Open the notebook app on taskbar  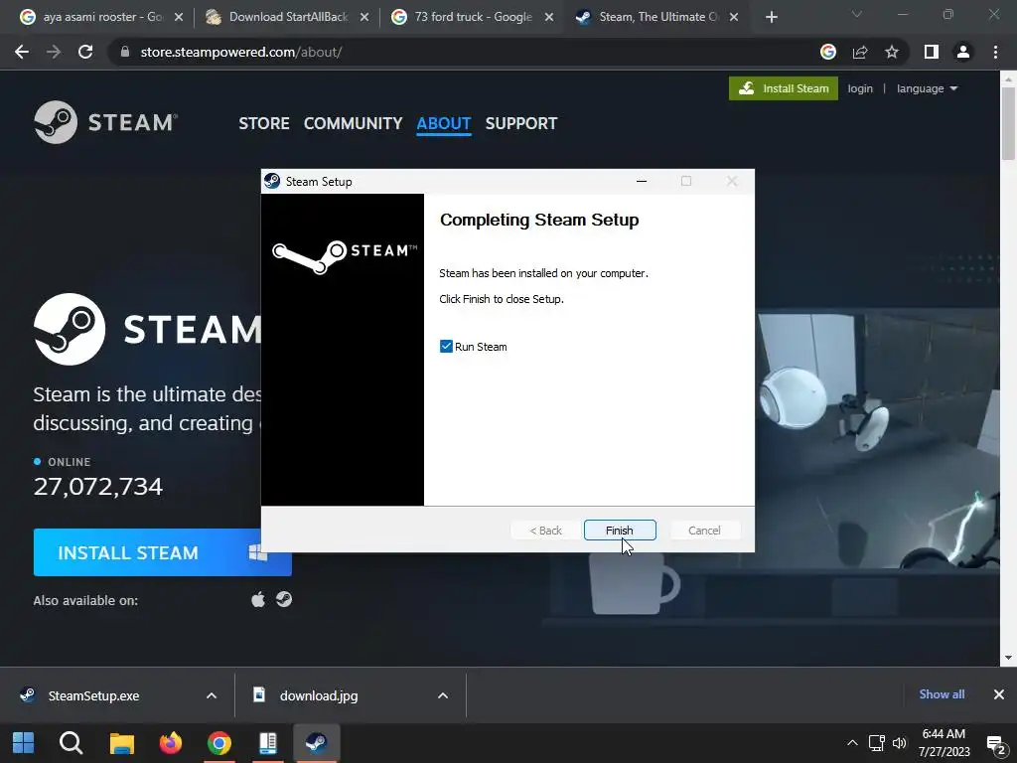pyautogui.click(x=268, y=743)
